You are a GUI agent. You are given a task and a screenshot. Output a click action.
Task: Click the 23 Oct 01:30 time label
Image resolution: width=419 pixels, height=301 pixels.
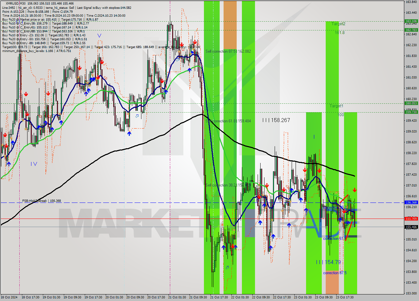pyautogui.click(x=303, y=297)
